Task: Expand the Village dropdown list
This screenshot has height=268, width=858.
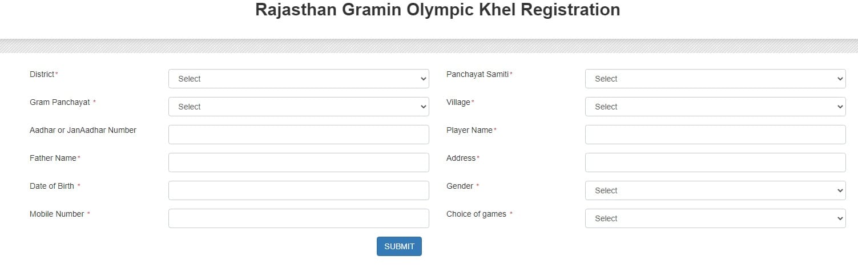Action: [x=715, y=107]
